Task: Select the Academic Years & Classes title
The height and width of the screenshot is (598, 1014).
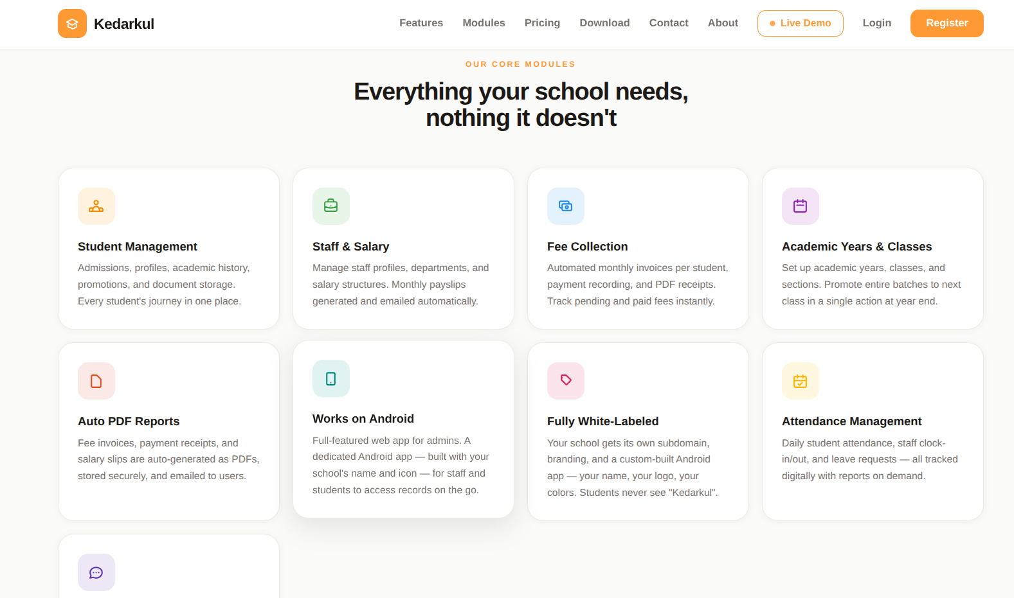Action: pos(856,247)
